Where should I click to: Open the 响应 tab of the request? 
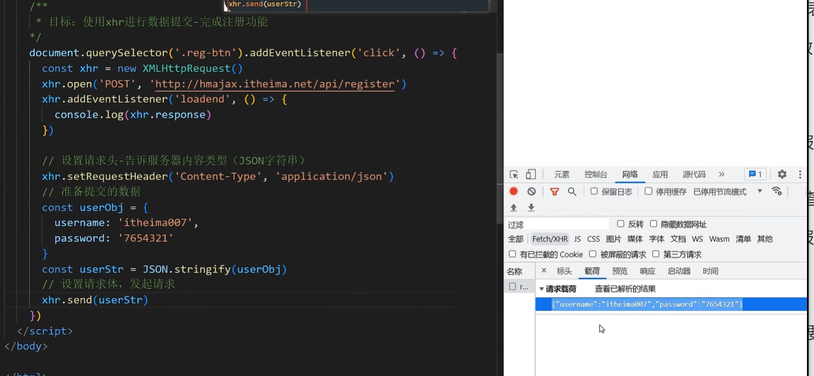click(647, 271)
